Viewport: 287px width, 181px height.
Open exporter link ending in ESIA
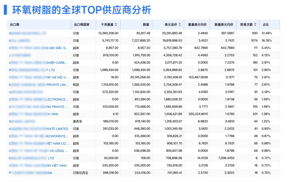[x=30, y=173]
